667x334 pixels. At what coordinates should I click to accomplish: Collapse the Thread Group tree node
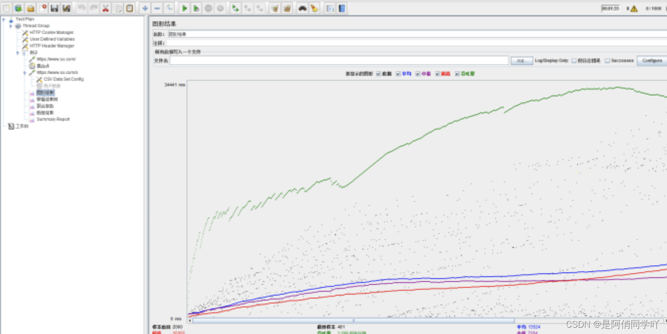[x=10, y=26]
